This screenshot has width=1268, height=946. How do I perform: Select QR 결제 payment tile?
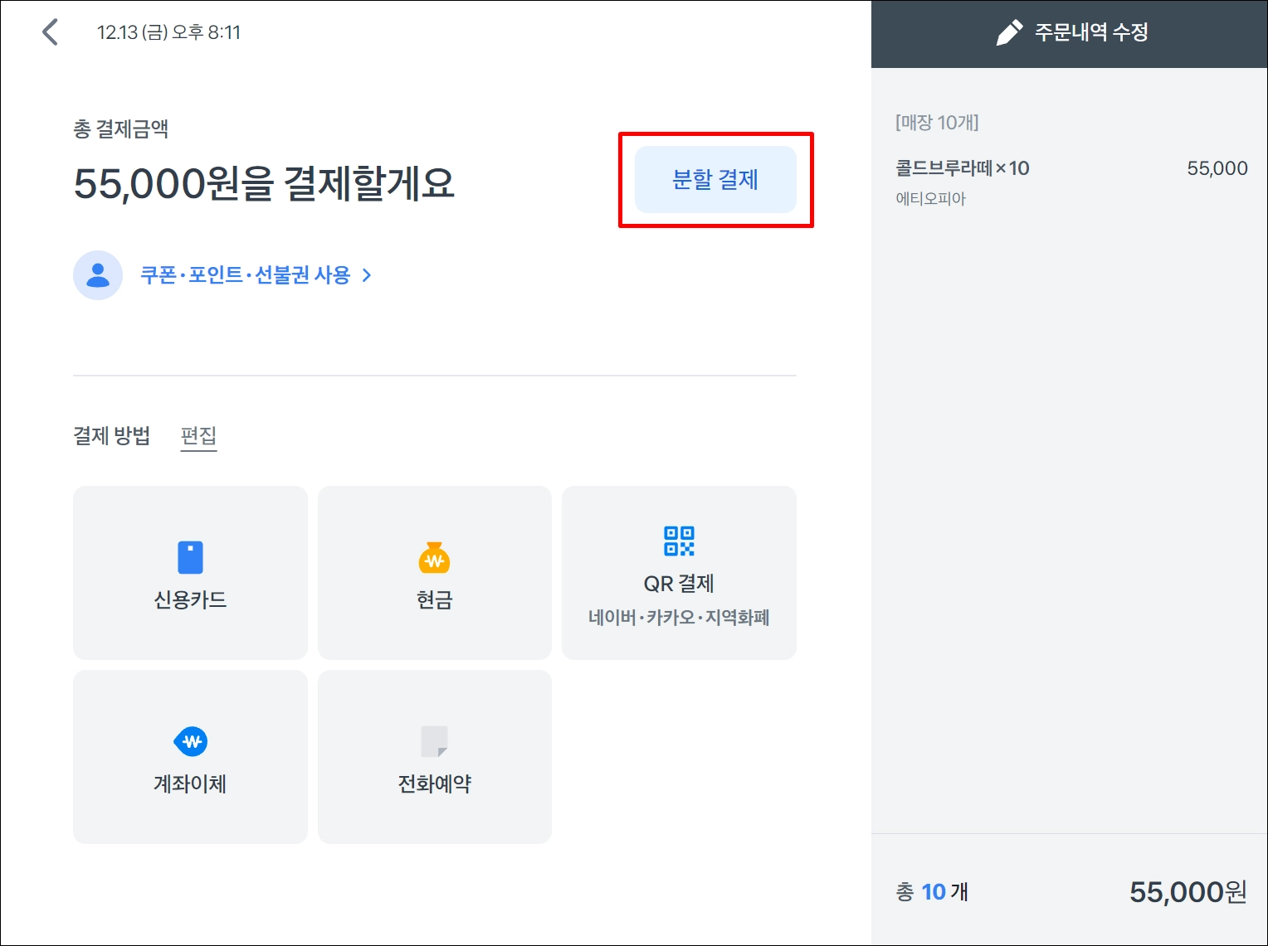[x=679, y=573]
